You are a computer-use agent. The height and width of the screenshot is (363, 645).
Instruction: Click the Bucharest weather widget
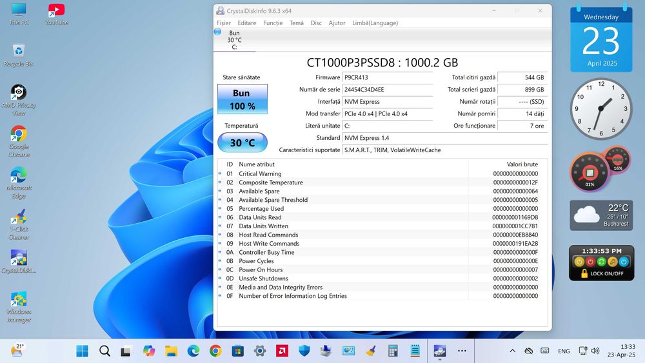pos(600,215)
